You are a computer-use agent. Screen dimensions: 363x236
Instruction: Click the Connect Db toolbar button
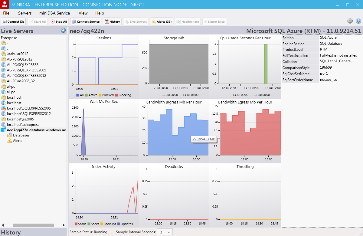tap(13, 21)
